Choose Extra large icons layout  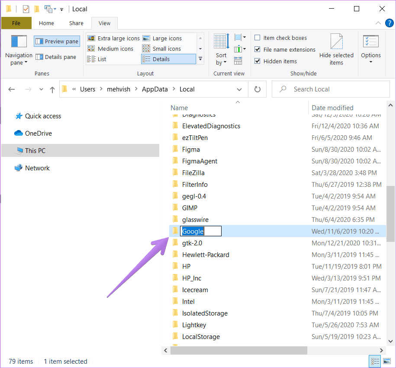coord(113,38)
